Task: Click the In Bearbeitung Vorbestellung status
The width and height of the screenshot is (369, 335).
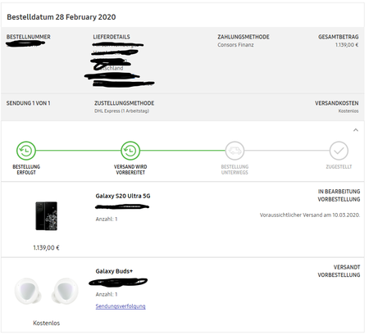Action: coord(339,196)
